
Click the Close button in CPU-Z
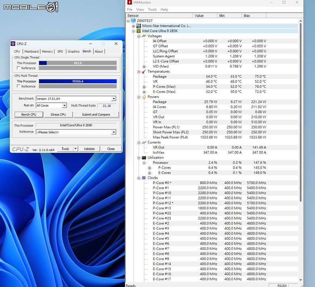click(x=111, y=149)
